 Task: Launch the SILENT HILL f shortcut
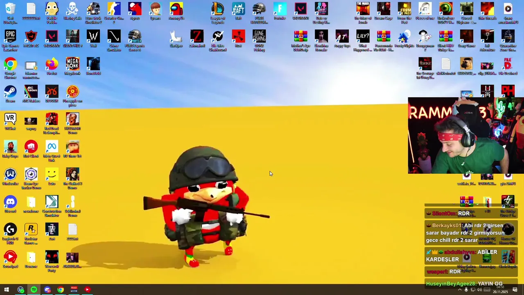tap(72, 39)
